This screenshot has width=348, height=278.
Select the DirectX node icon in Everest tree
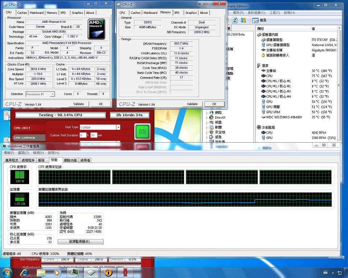tap(211, 118)
